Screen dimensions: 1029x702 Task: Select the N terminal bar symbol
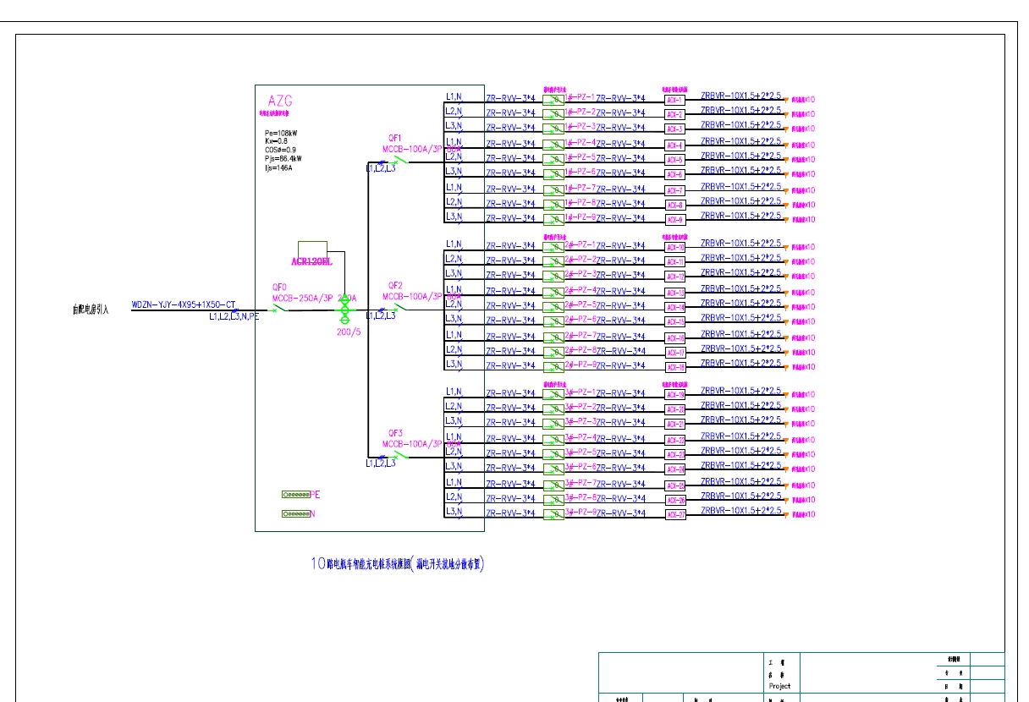[296, 513]
